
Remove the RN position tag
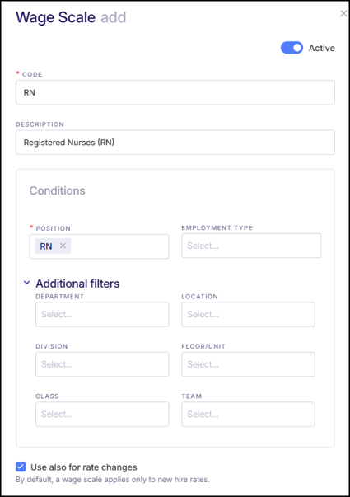coord(63,246)
